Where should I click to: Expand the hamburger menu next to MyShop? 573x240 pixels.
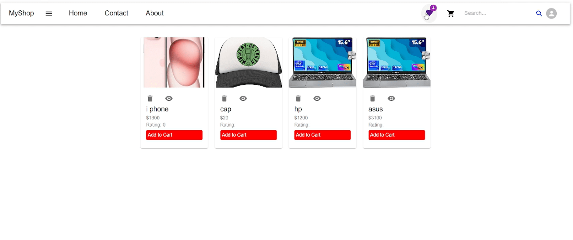click(x=49, y=13)
